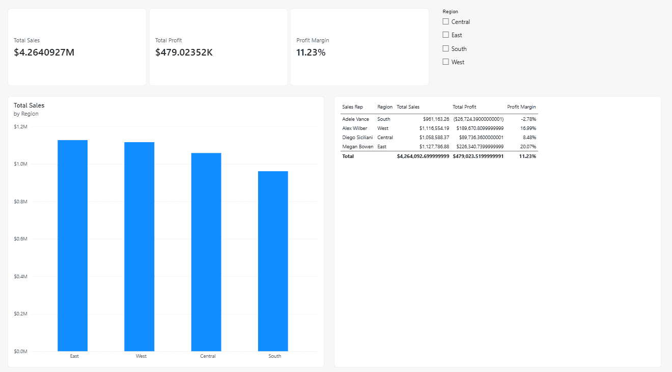Select the Diego Siciliani table cell
Viewport: 672px width, 372px height.
[x=357, y=138]
